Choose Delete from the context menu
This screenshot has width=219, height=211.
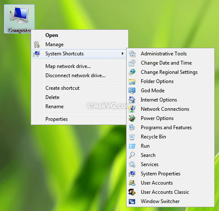click(79, 97)
